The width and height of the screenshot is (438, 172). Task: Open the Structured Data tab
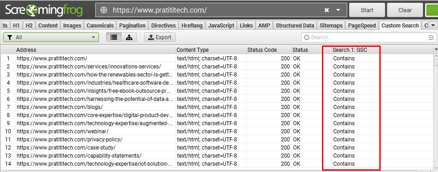(x=295, y=26)
